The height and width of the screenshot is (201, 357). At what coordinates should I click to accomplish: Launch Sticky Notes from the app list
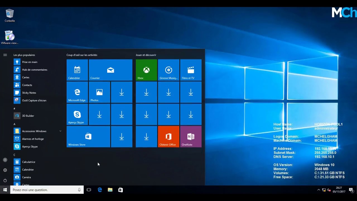[x=38, y=93]
